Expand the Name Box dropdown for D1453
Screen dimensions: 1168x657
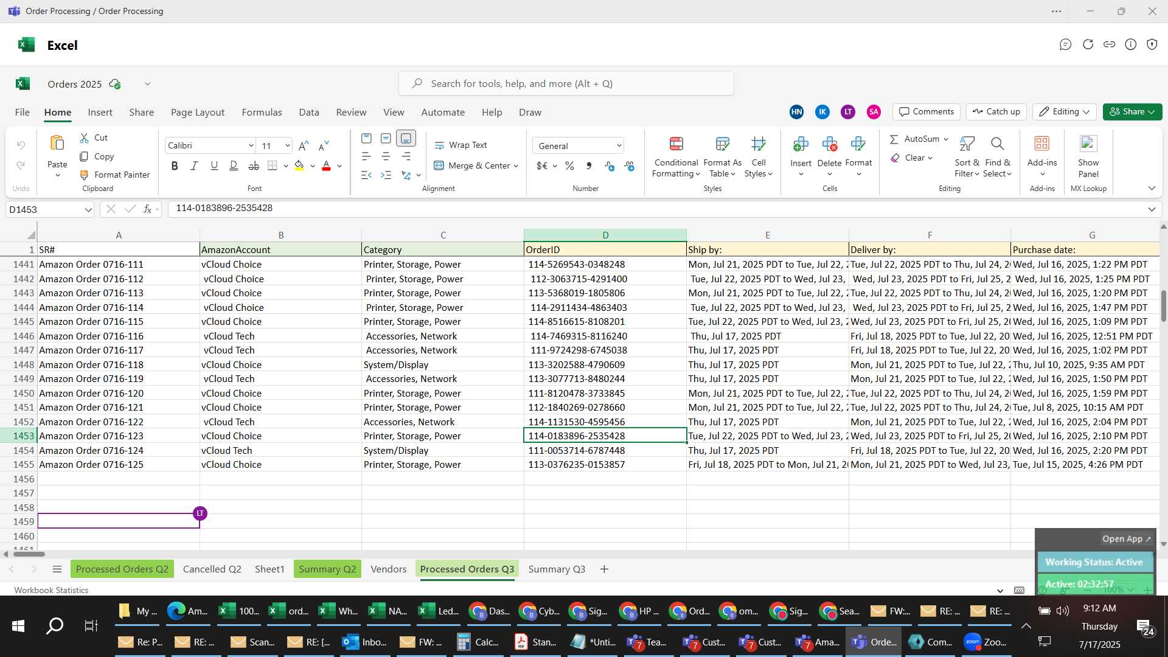pyautogui.click(x=88, y=210)
